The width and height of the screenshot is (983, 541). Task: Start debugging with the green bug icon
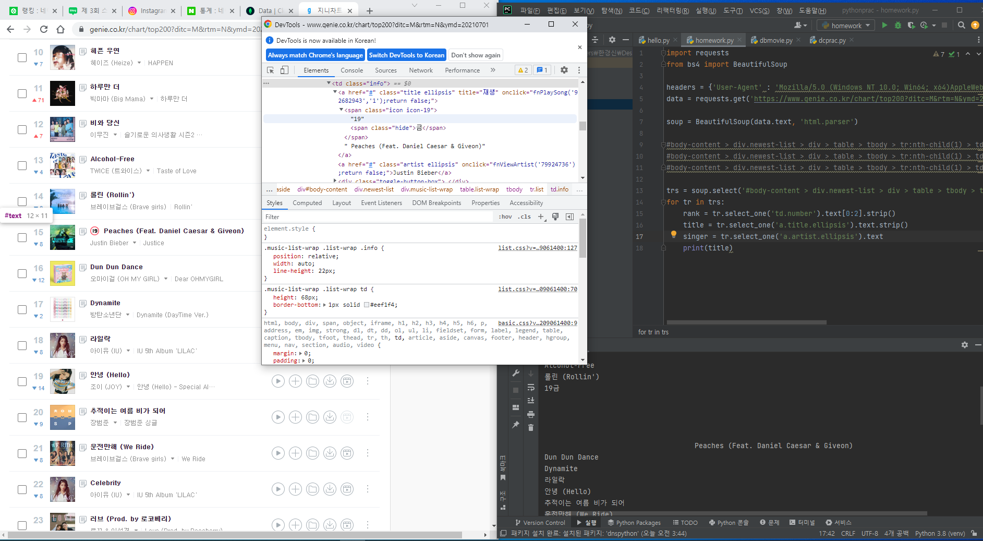(897, 25)
